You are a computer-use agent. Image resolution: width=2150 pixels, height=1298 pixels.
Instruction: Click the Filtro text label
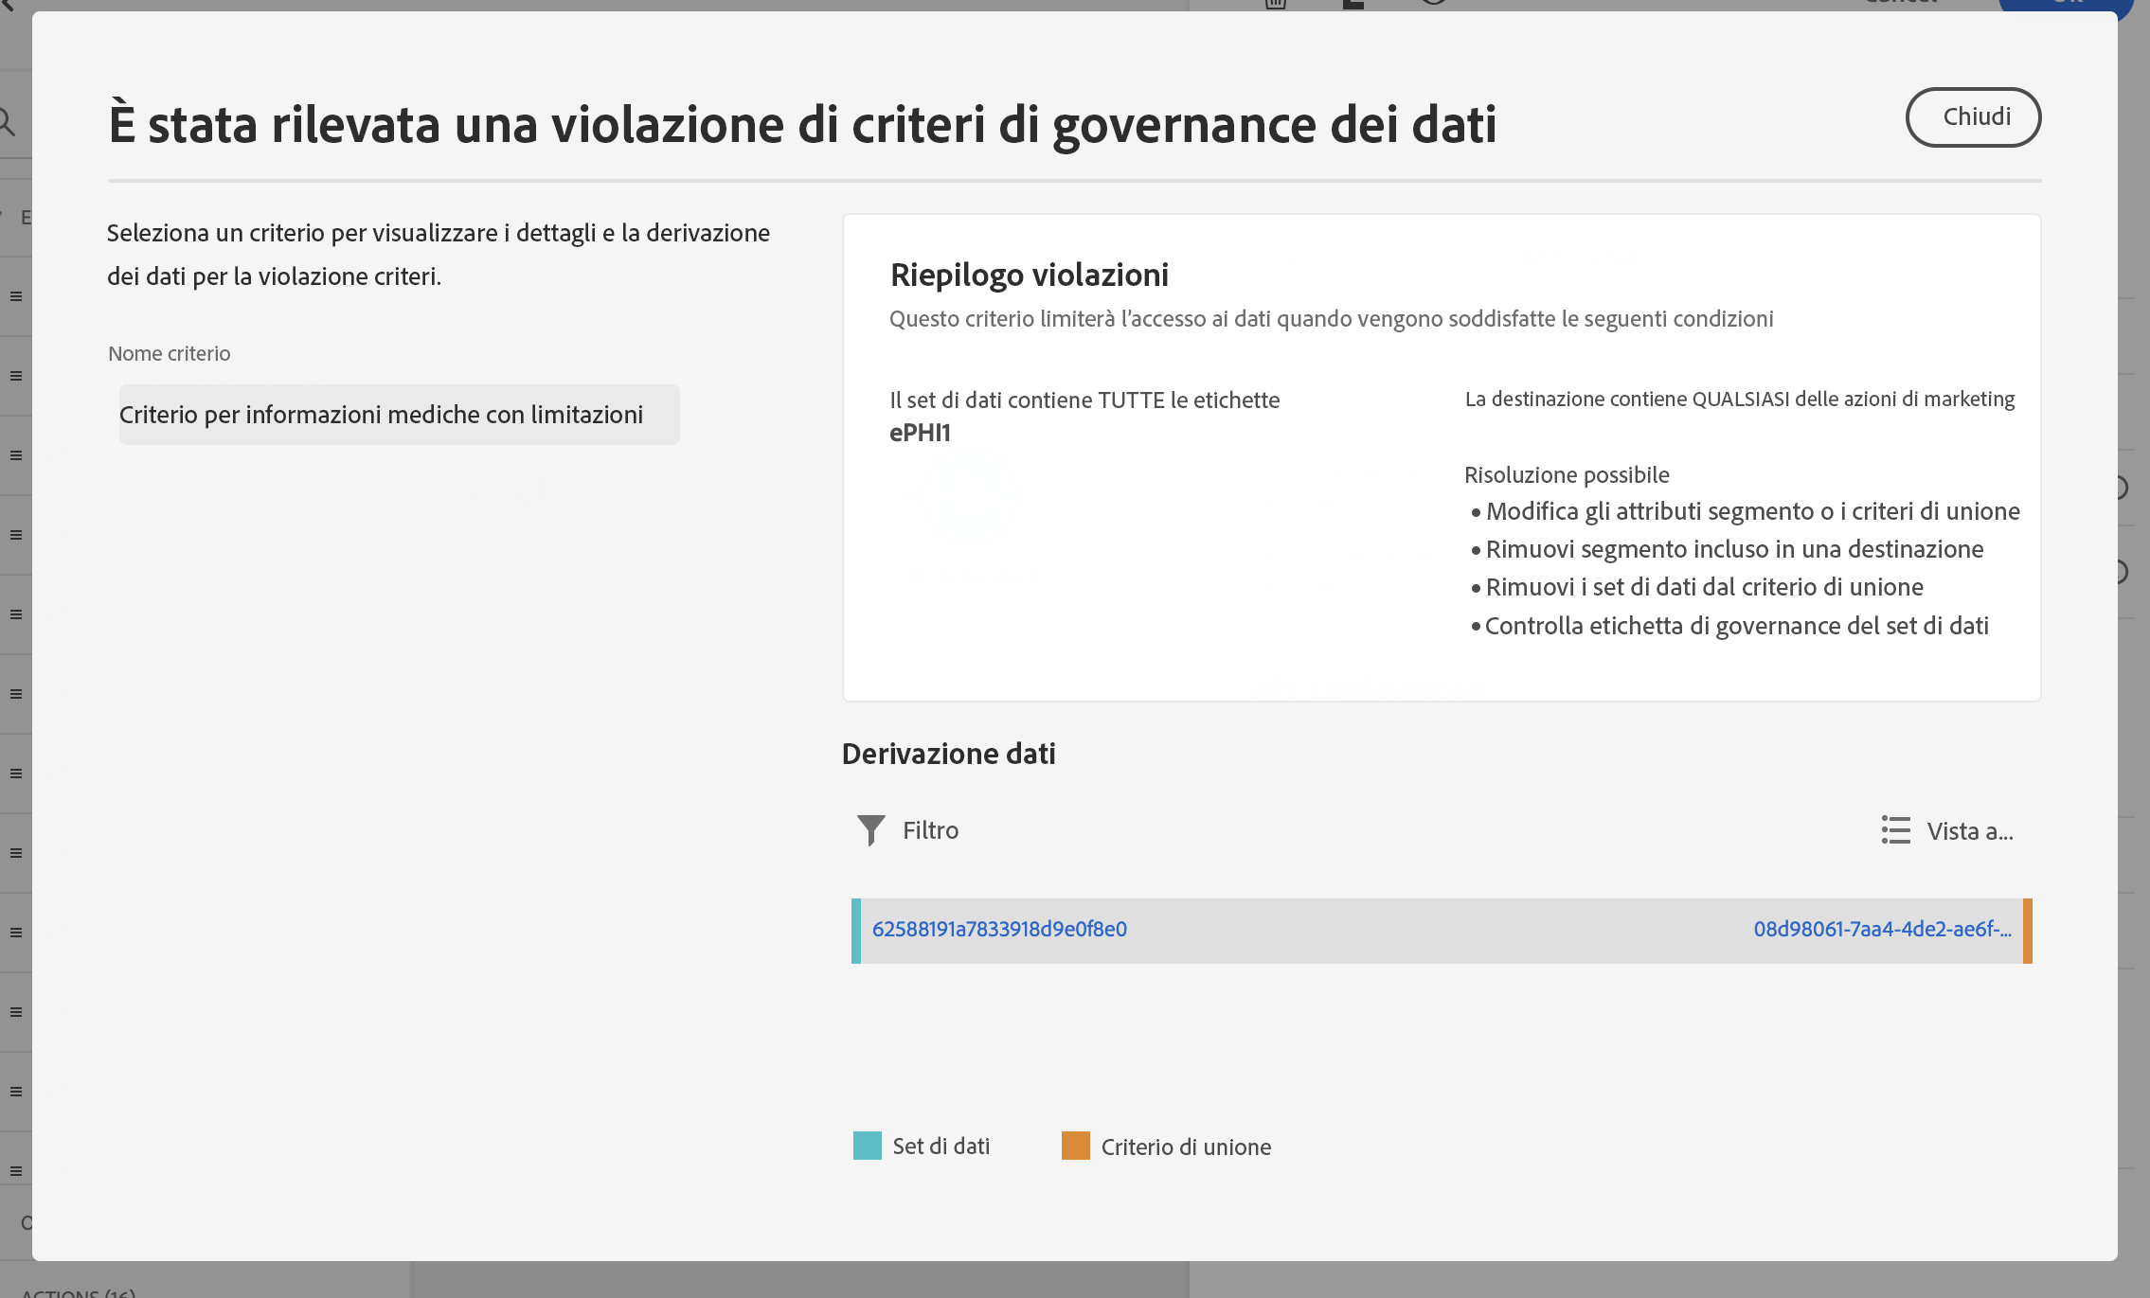click(930, 830)
